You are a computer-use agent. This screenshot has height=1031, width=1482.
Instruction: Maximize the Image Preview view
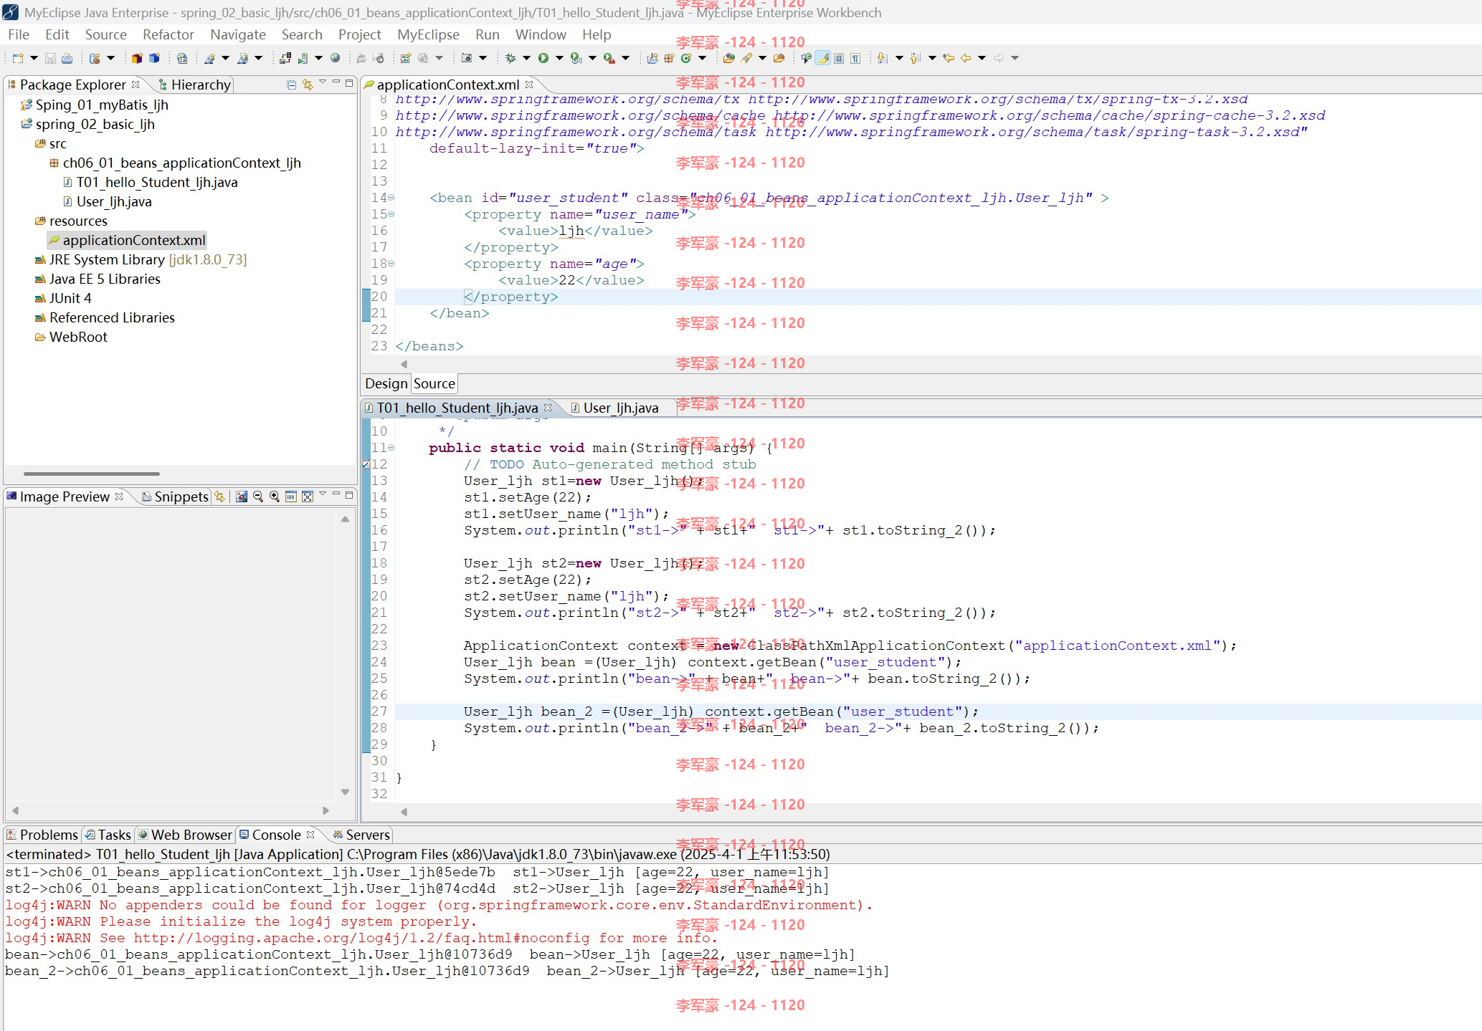(349, 494)
